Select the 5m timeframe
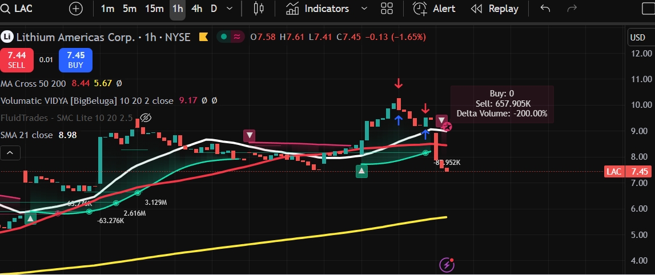Viewport: 655px width, 275px height. (130, 9)
